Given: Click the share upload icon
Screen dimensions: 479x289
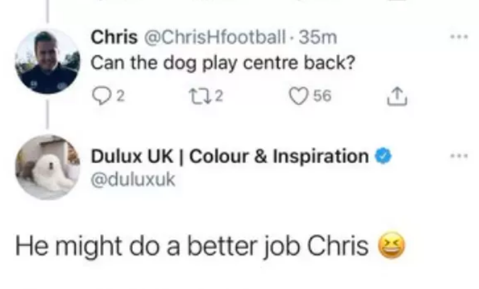Looking at the screenshot, I should coord(397,96).
